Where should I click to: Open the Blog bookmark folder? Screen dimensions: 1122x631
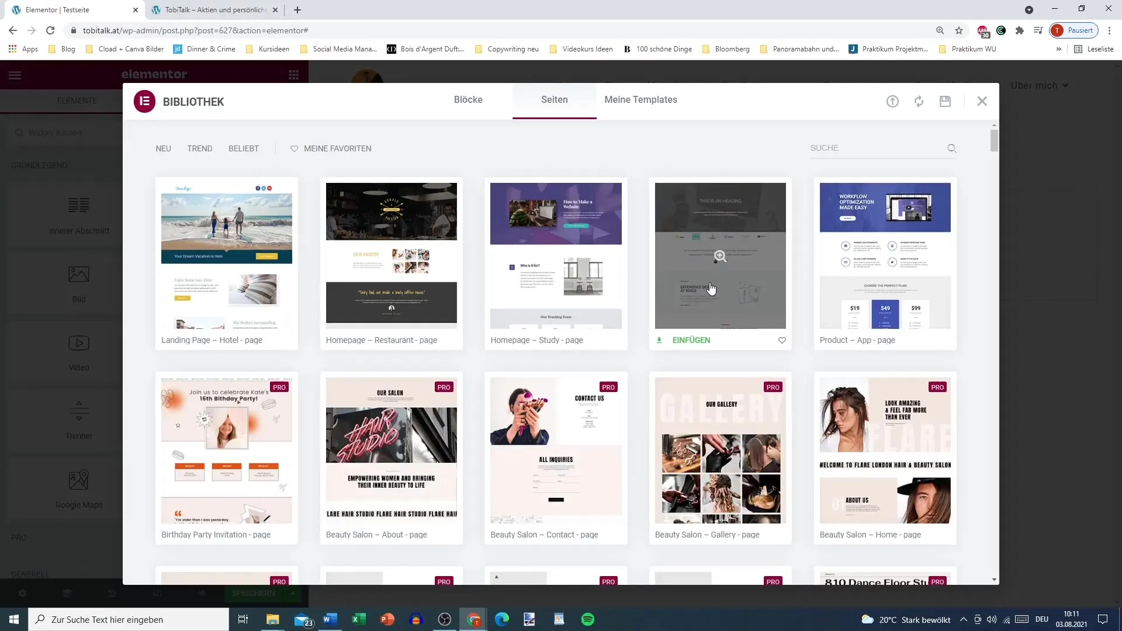pos(62,49)
